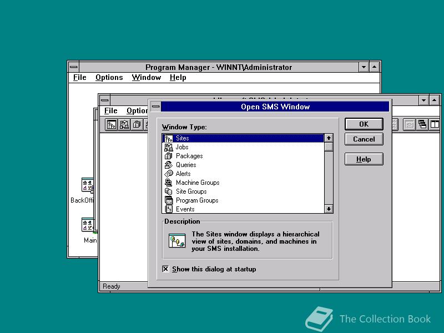This screenshot has width=444, height=333.
Task: Open Help menu in Program Manager
Action: pyautogui.click(x=178, y=78)
